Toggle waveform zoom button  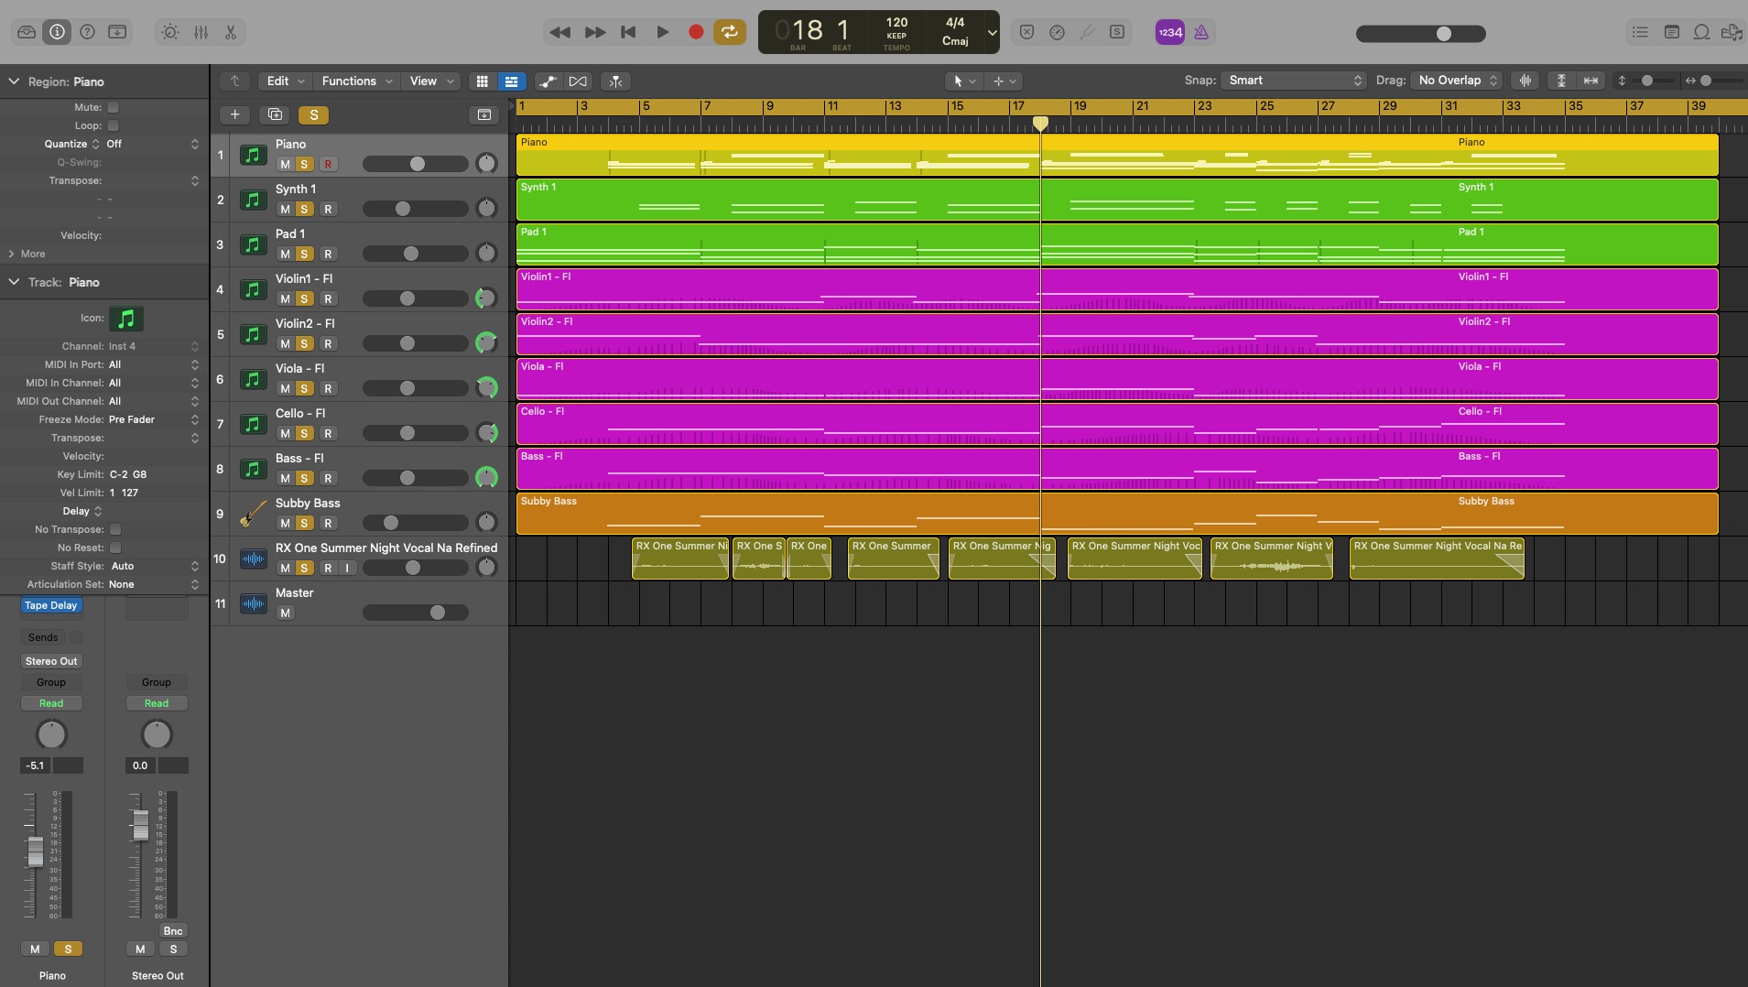click(1525, 81)
